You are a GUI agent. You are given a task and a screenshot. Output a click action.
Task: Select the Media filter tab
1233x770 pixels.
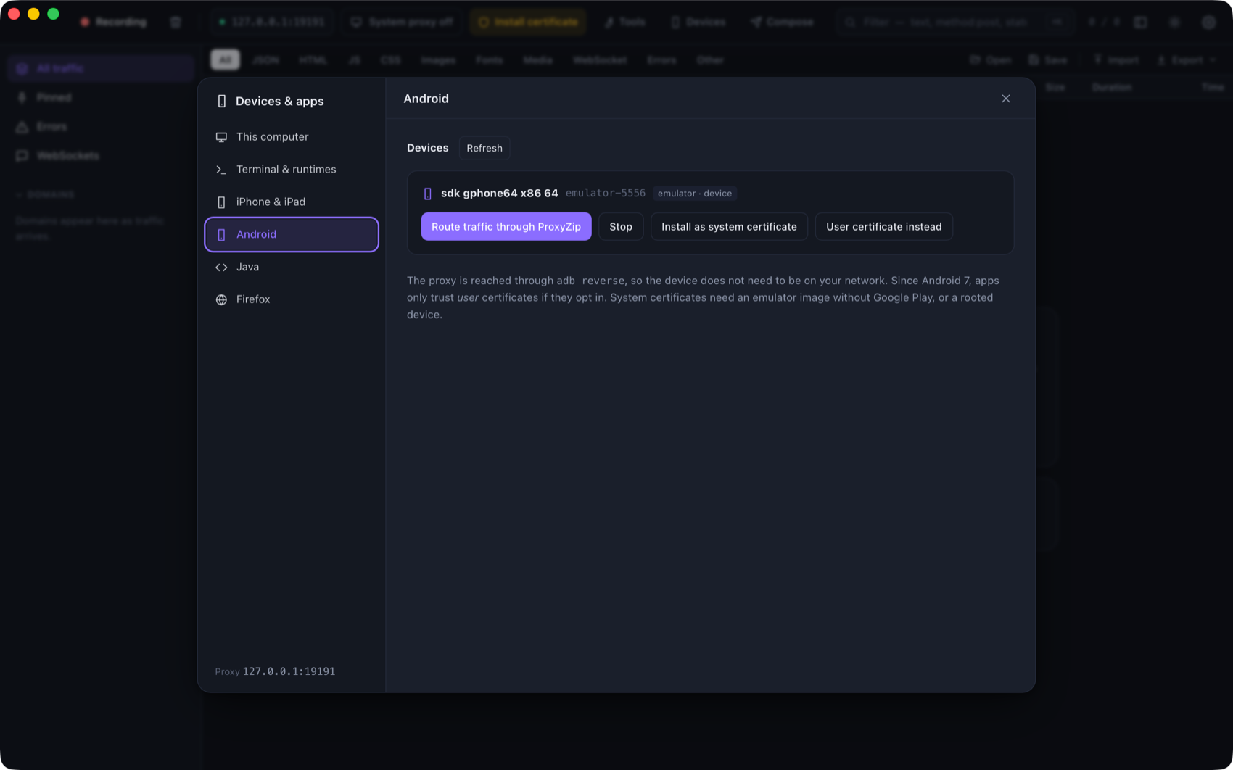point(537,59)
